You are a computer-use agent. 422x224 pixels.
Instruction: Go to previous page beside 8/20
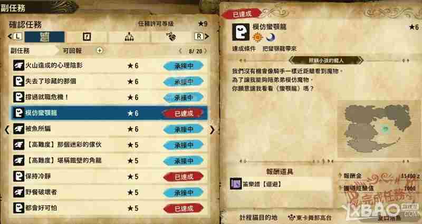click(x=180, y=51)
